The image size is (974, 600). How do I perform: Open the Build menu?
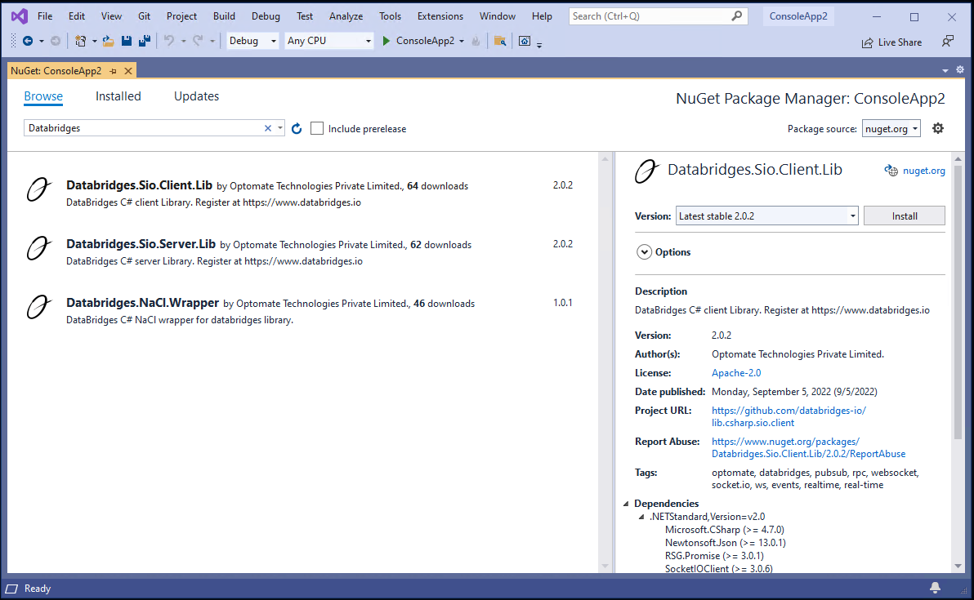coord(223,16)
